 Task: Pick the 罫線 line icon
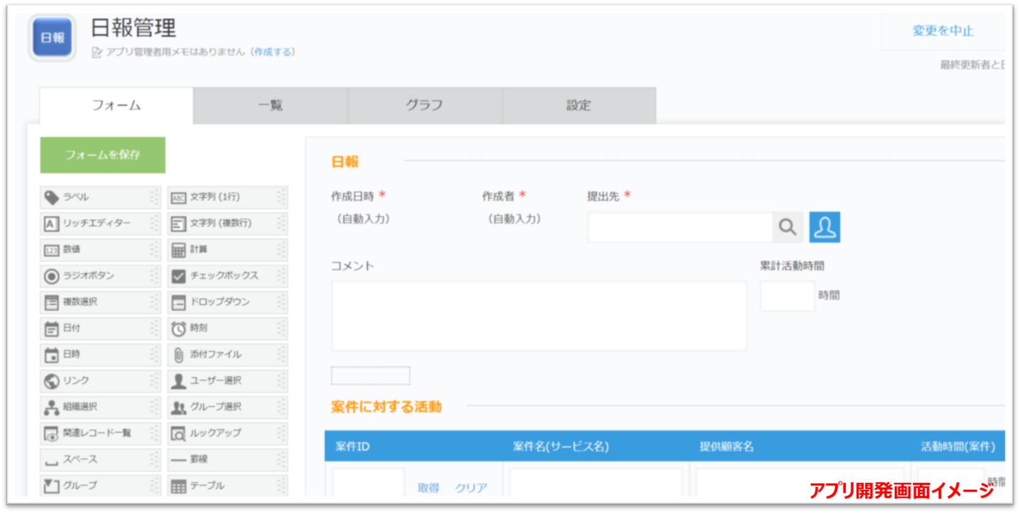[x=179, y=460]
